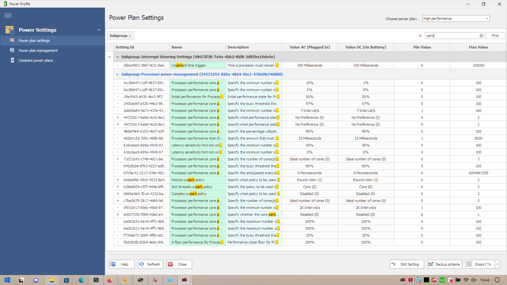Open the hamburger navigation menu
Image resolution: width=507 pixels, height=285 pixels.
point(8,15)
